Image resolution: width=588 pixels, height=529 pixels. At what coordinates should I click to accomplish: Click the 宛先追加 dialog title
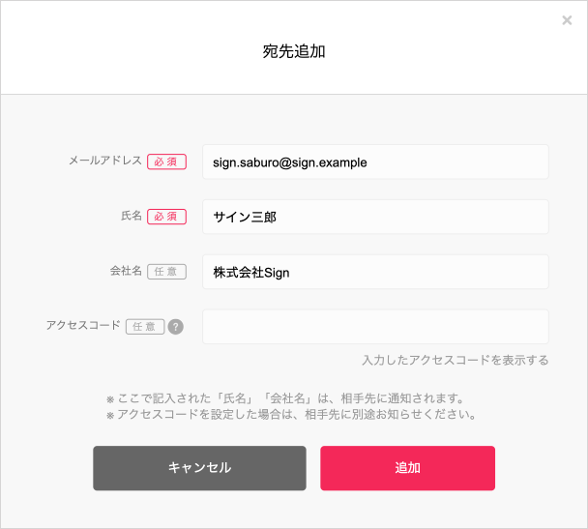coord(294,51)
